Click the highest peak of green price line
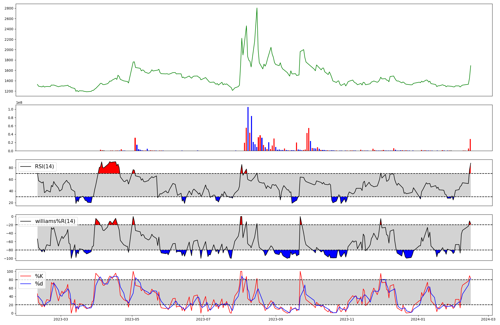This screenshot has height=325, width=500. [x=257, y=8]
